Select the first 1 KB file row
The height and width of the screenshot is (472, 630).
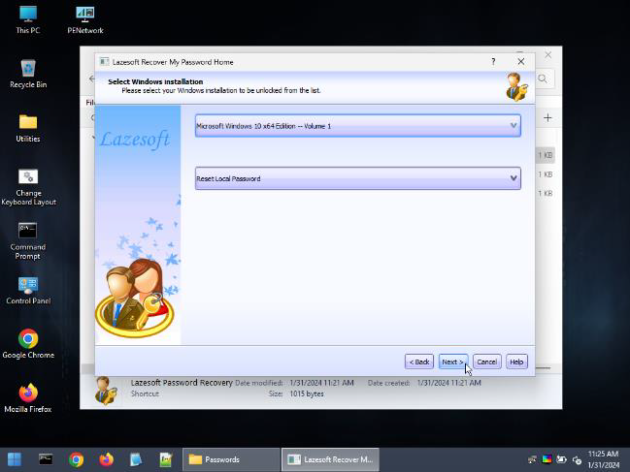tap(546, 155)
